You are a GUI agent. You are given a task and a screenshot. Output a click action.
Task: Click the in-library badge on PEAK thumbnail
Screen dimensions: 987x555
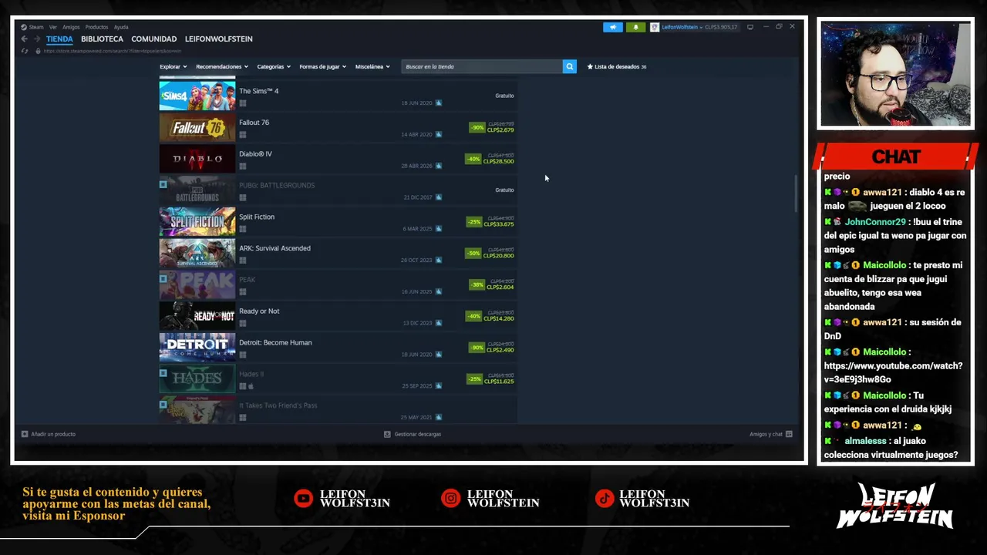coord(163,278)
